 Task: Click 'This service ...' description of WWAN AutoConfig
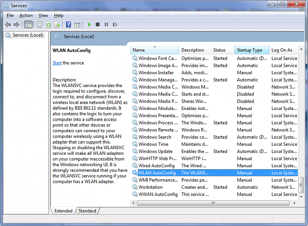(195, 194)
